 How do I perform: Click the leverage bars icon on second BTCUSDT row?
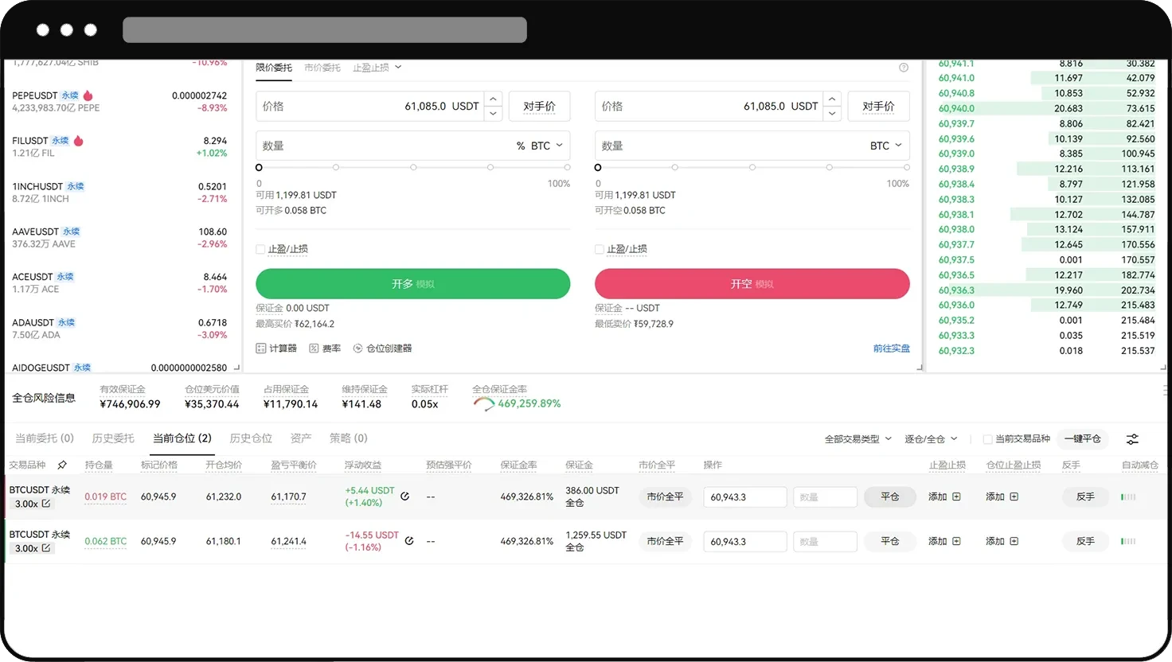coord(1128,541)
